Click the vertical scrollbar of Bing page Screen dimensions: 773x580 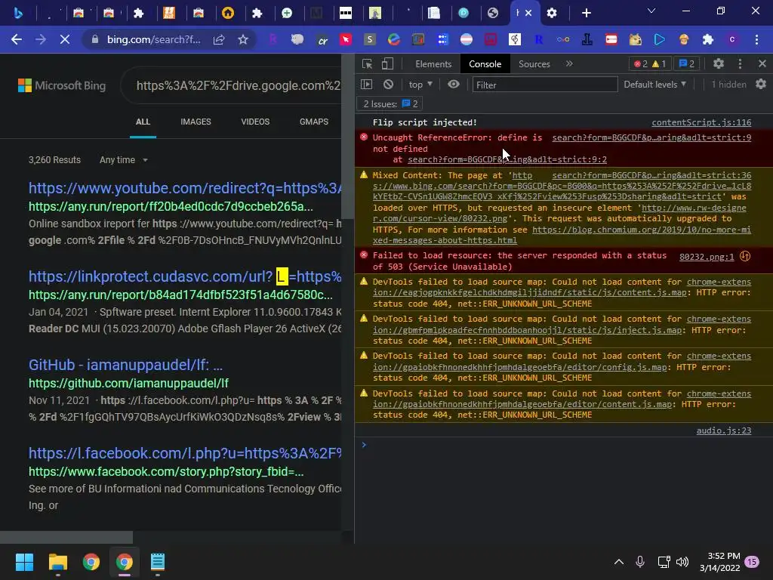(x=347, y=136)
